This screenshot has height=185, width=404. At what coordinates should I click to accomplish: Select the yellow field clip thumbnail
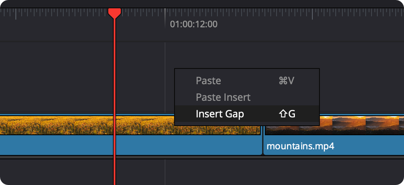pos(62,125)
